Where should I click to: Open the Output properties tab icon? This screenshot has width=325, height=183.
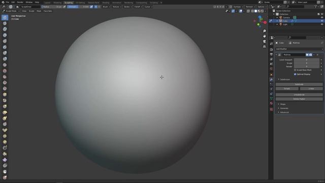coord(271,54)
